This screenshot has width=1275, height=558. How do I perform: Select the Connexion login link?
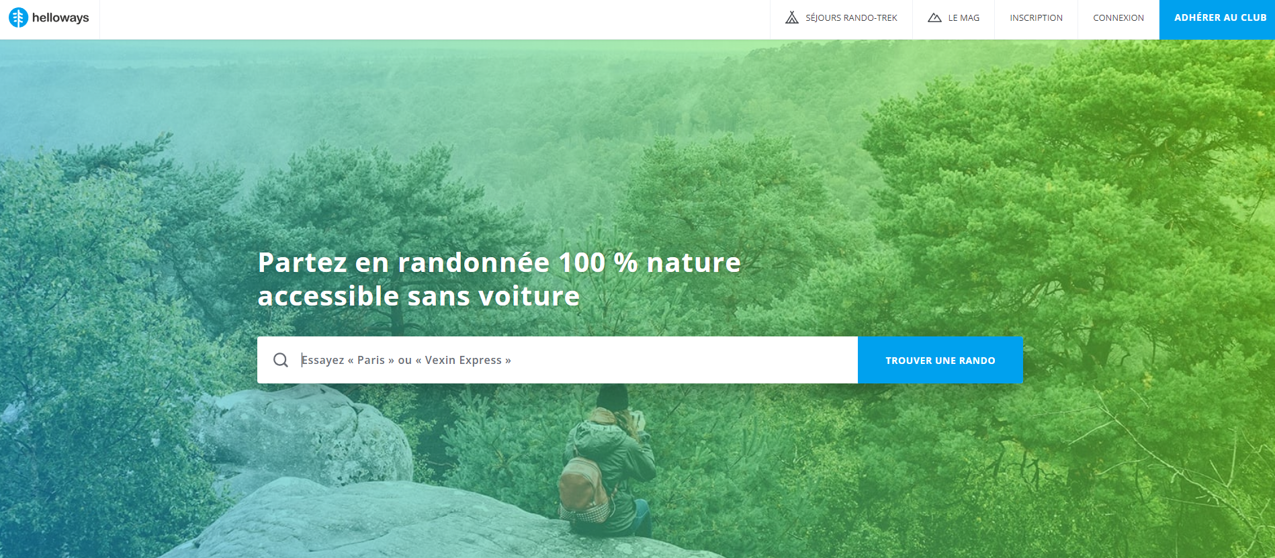[1118, 18]
